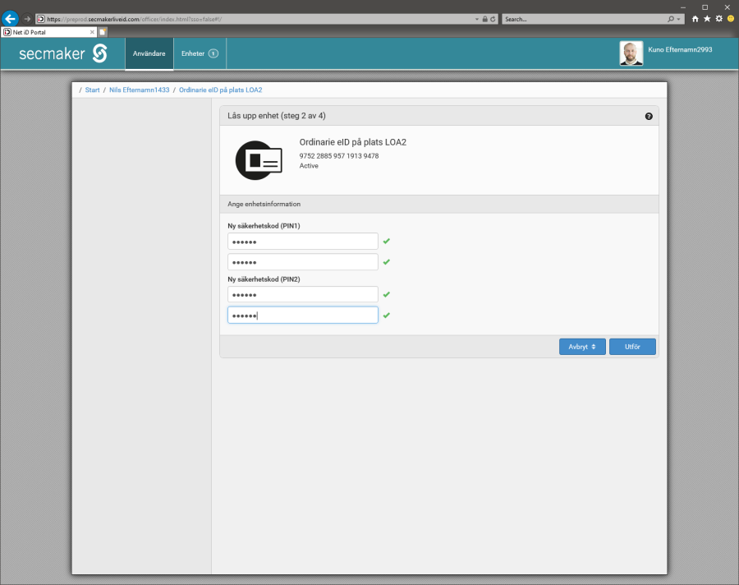Image resolution: width=739 pixels, height=585 pixels.
Task: Click the first PIN2 password field
Action: tap(302, 294)
